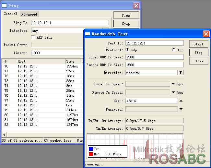The image size is (211, 168).
Task: Stop the running ping
Action: tap(126, 24)
